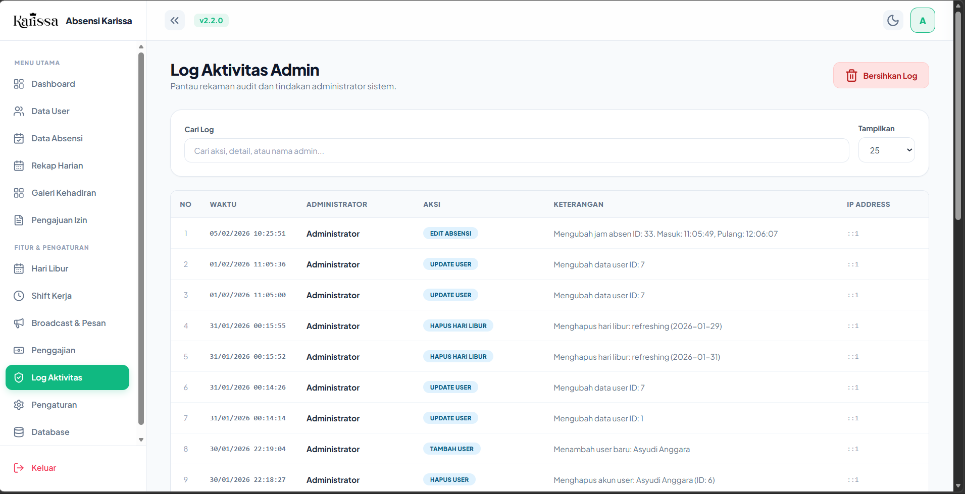Open the Tampilkan 25 rows dropdown
The image size is (965, 494).
(x=886, y=150)
